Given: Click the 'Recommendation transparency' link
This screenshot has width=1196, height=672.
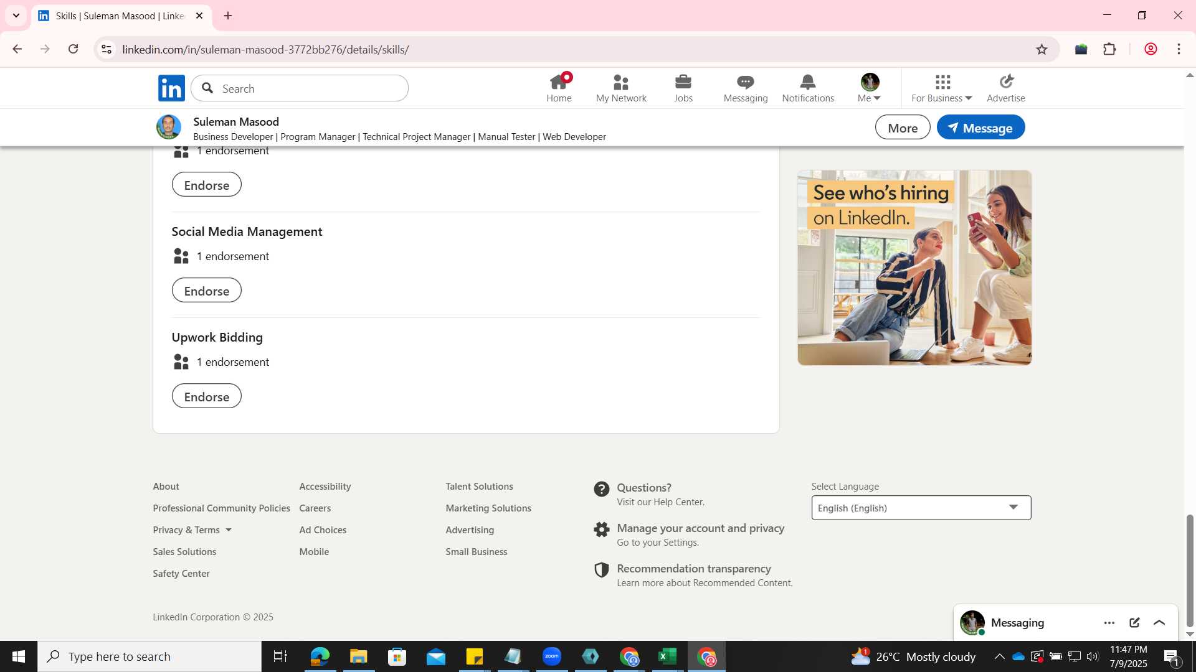Looking at the screenshot, I should pos(694,569).
